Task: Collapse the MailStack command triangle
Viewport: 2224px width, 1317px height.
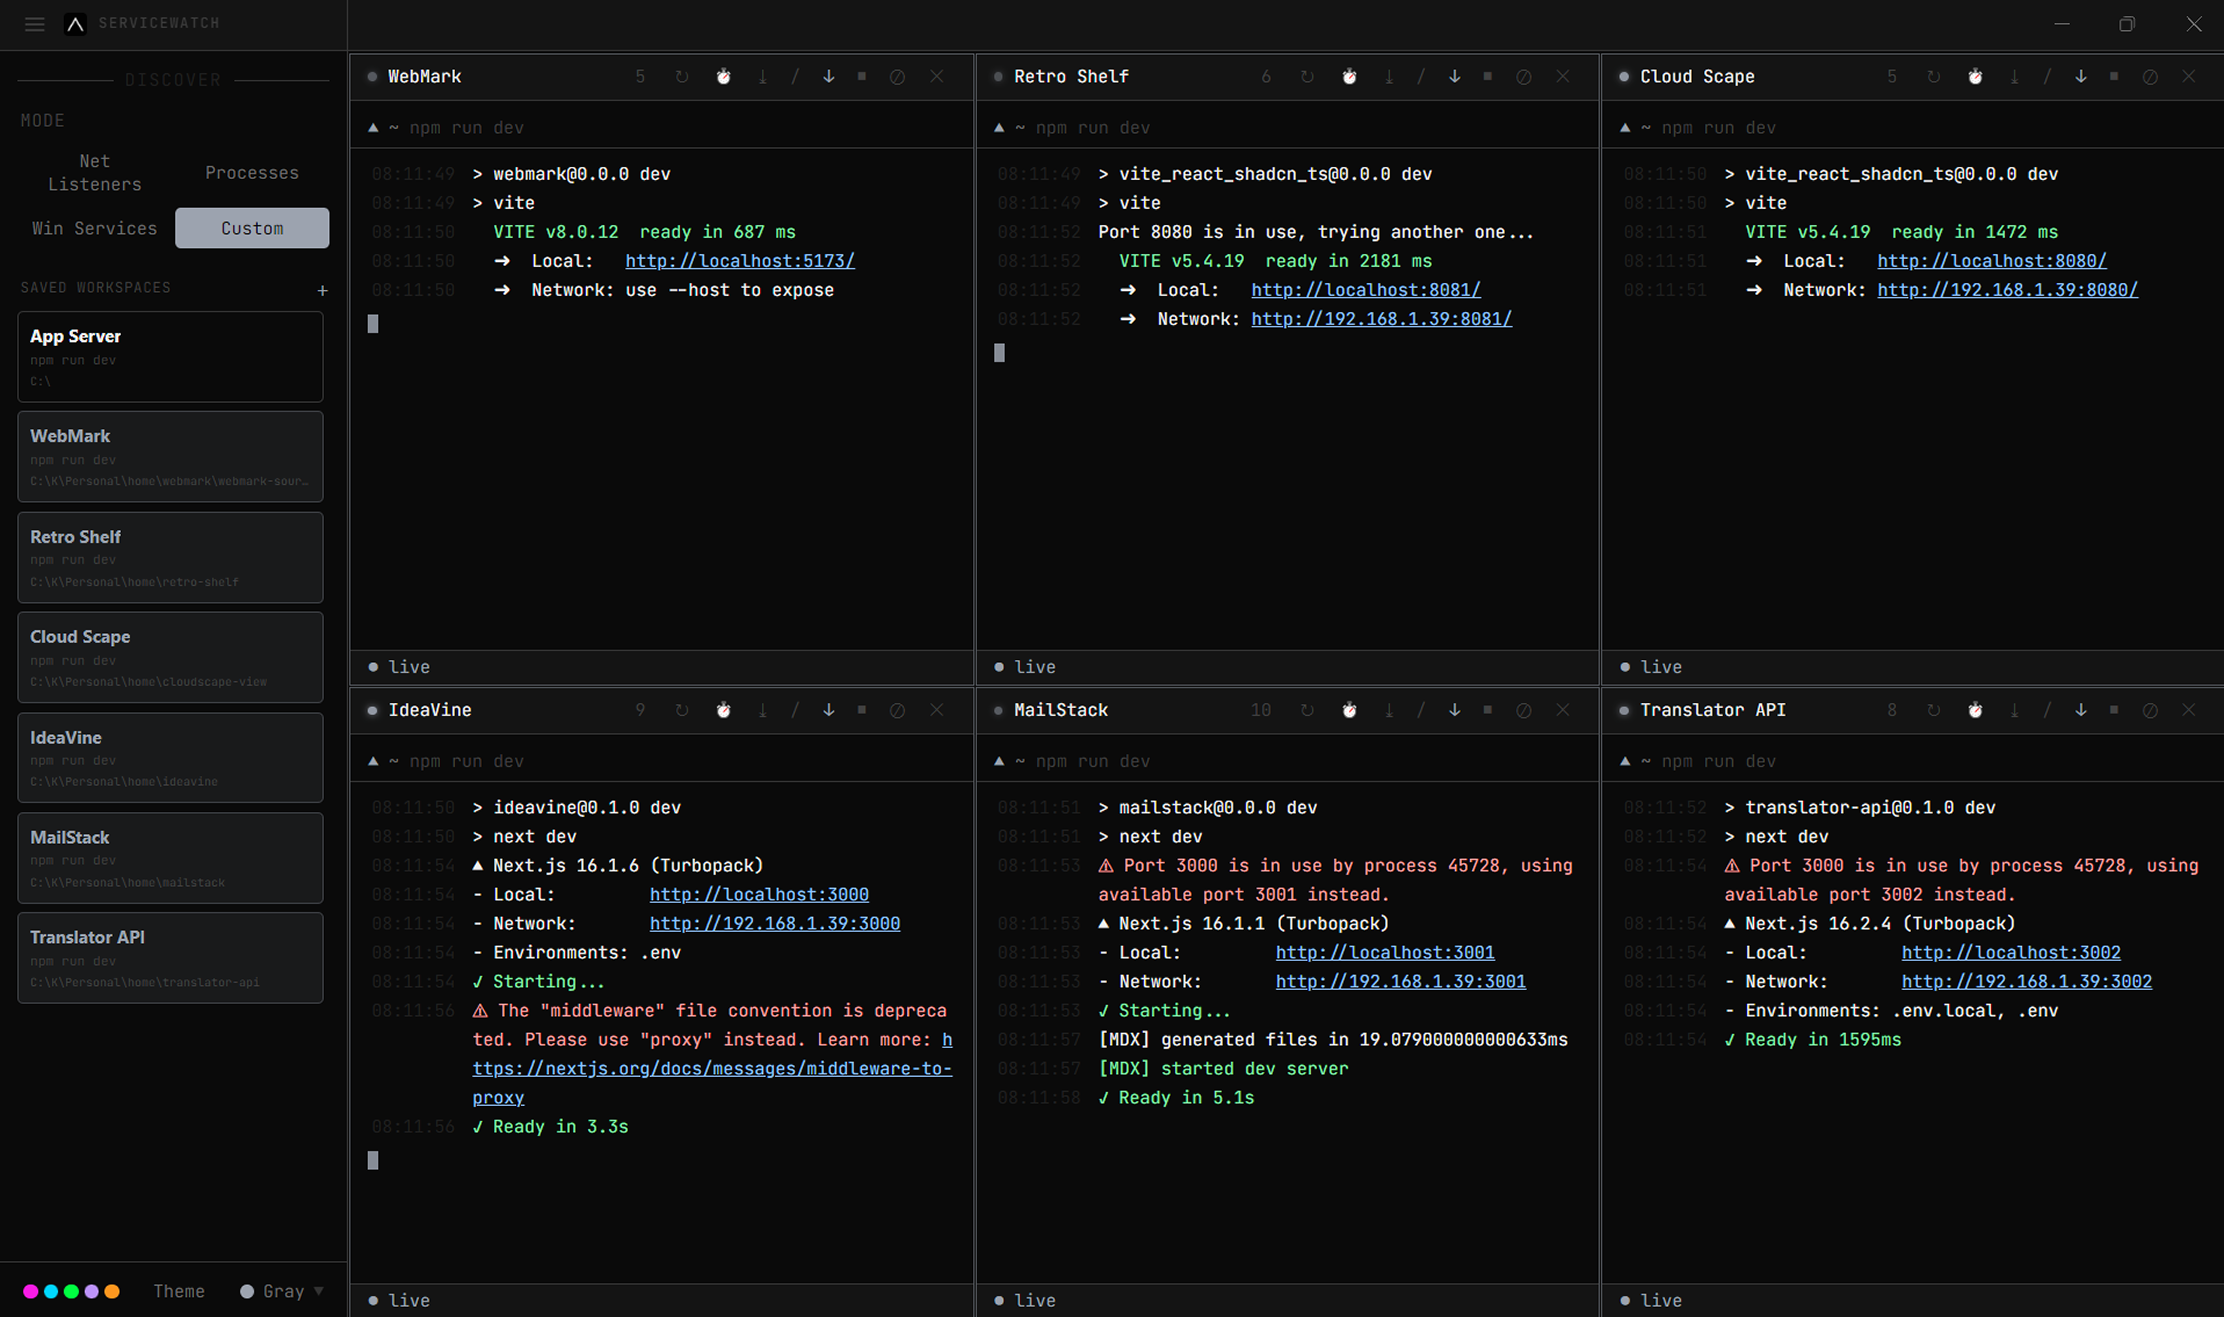Action: pos(1000,761)
